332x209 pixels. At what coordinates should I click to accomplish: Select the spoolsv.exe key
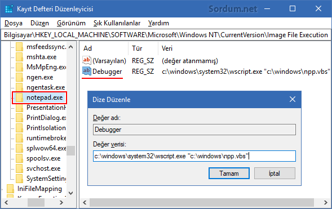pyautogui.click(x=43, y=158)
